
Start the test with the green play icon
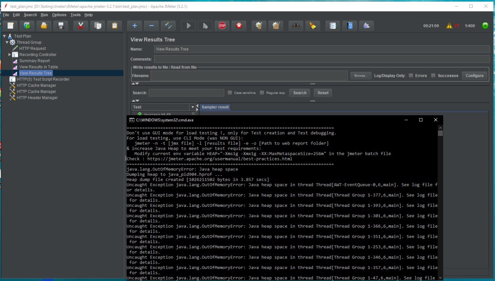(x=188, y=26)
